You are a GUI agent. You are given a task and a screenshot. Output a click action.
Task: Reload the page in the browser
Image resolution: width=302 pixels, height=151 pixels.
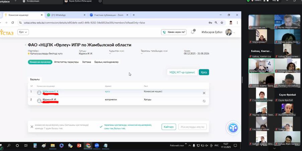click(13, 23)
